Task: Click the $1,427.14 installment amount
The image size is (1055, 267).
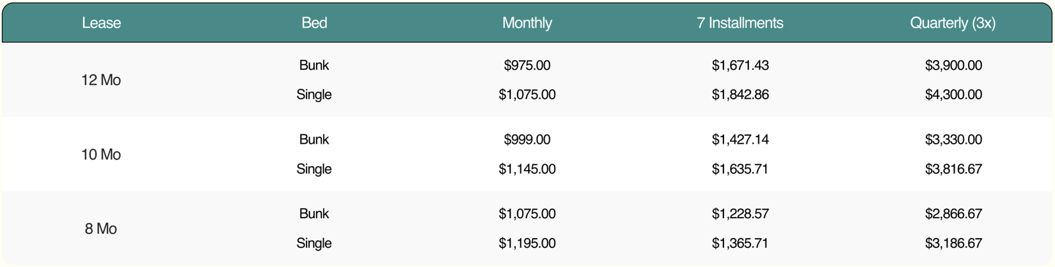Action: [x=740, y=140]
